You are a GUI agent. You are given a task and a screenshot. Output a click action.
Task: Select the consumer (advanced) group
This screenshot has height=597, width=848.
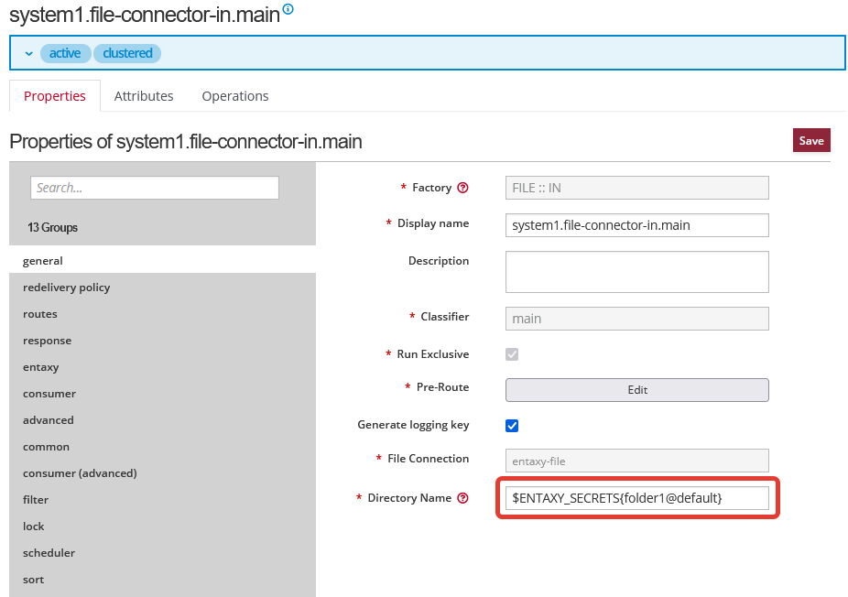pyautogui.click(x=80, y=473)
